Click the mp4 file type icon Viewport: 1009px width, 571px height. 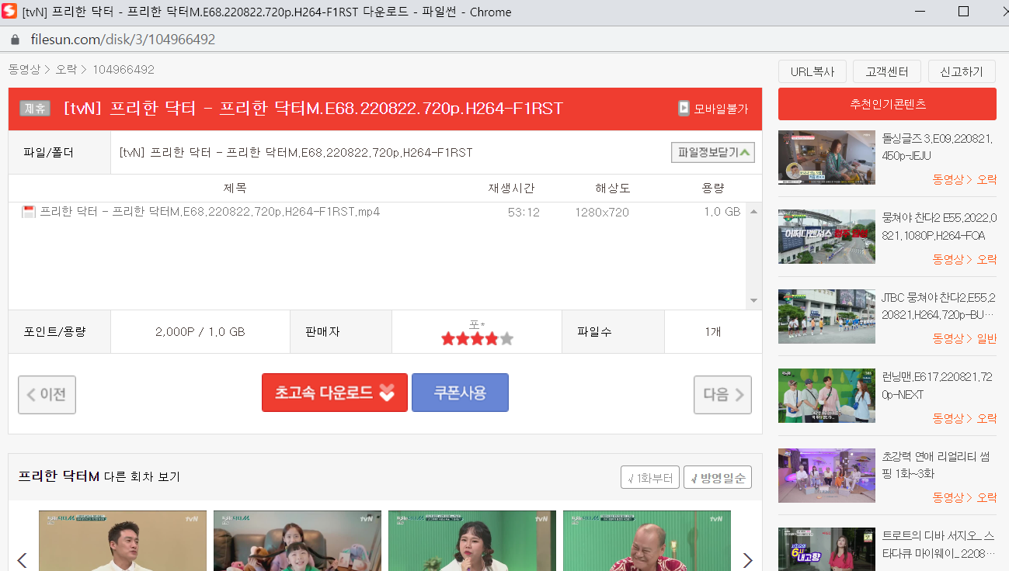coord(29,212)
